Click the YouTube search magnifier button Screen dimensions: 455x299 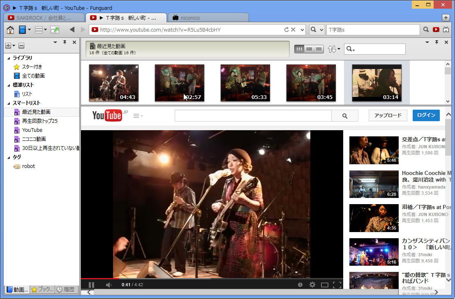pyautogui.click(x=345, y=116)
